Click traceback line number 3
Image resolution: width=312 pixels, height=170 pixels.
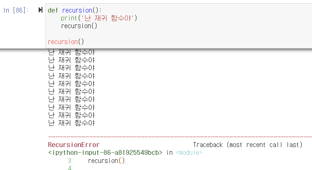69,161
